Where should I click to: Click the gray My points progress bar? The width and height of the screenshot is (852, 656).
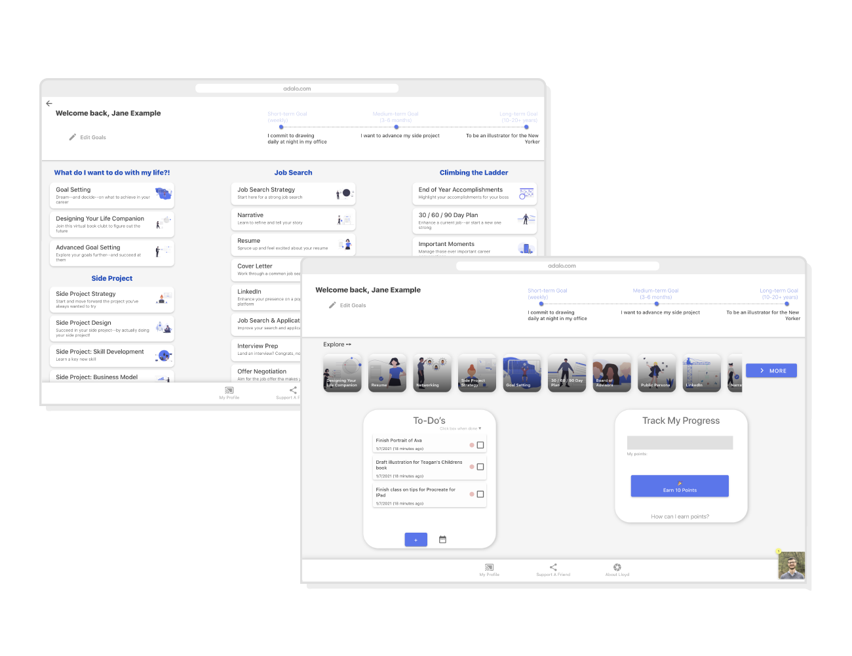(x=680, y=443)
